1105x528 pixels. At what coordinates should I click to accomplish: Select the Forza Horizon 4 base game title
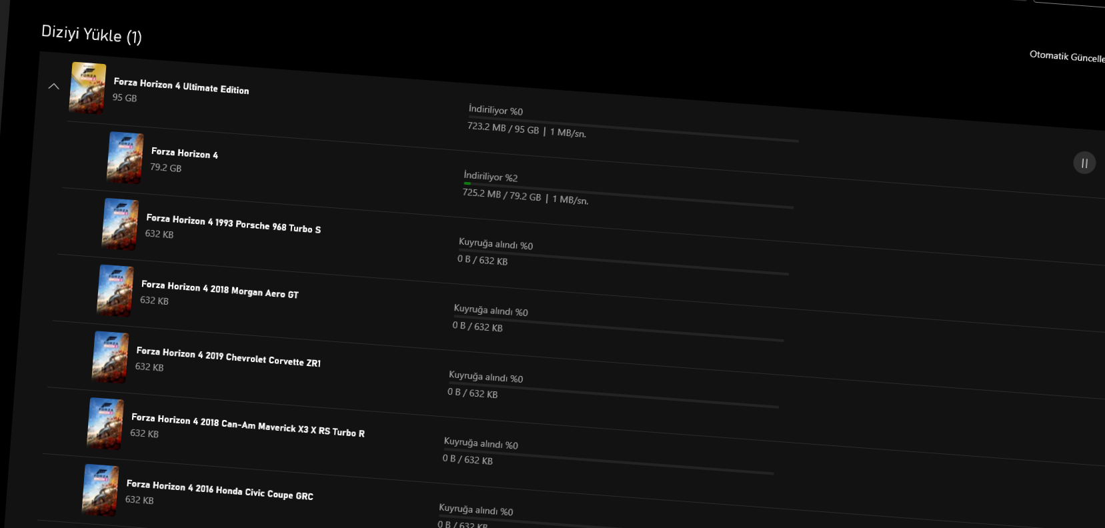click(x=185, y=153)
